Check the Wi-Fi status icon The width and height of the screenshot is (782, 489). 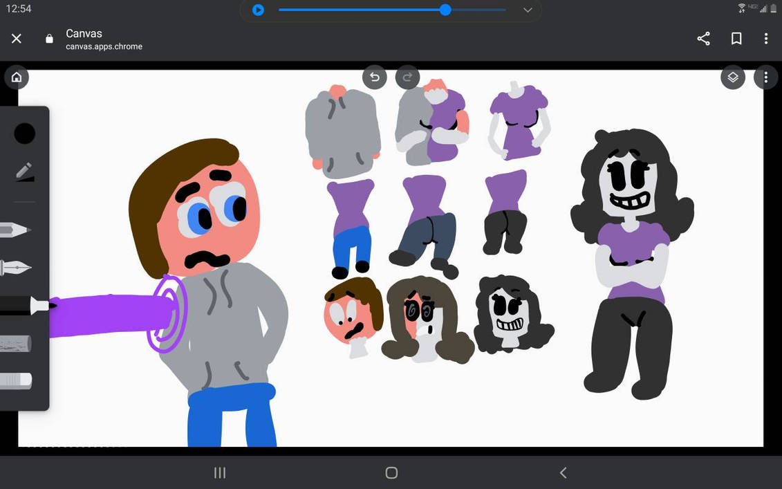point(742,8)
